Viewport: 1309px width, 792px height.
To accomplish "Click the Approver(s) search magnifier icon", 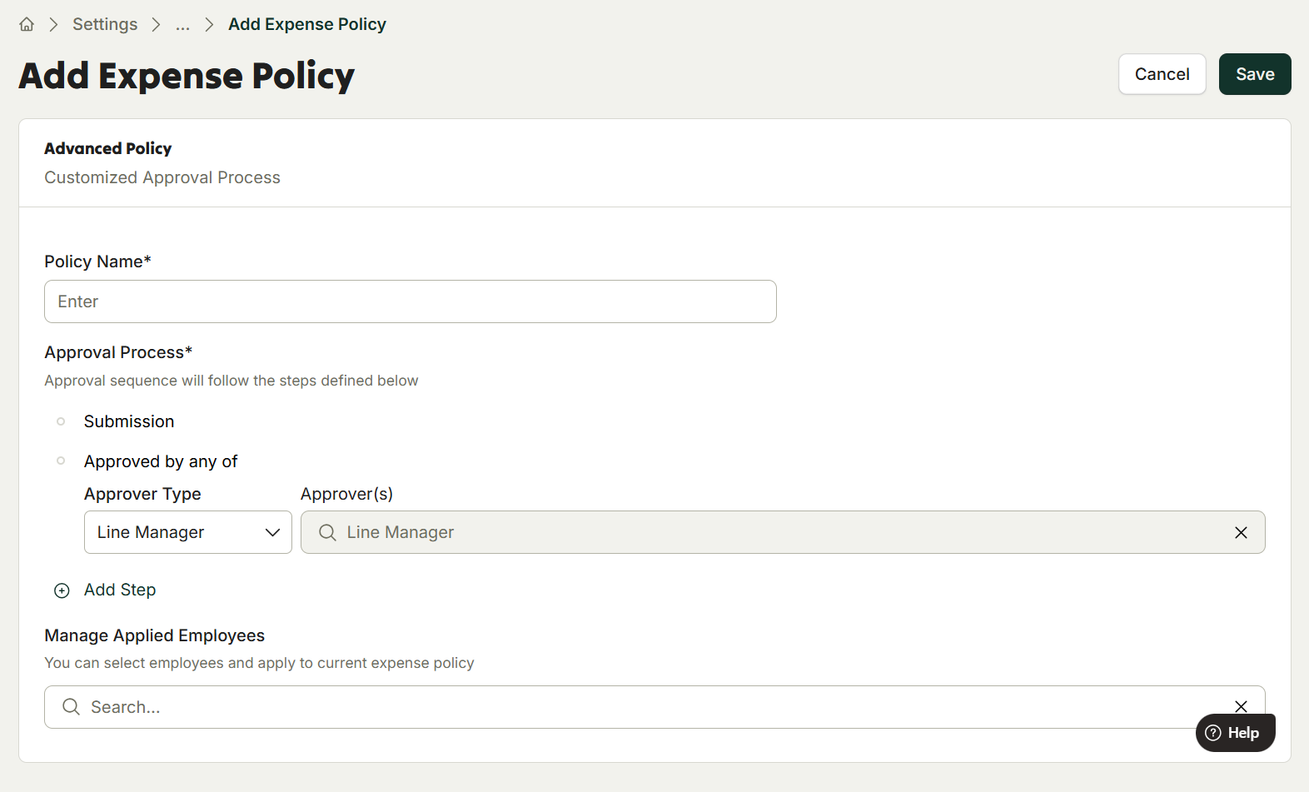I will coord(327,532).
